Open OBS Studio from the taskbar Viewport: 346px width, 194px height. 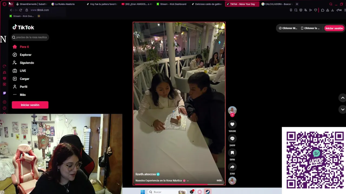point(192,192)
